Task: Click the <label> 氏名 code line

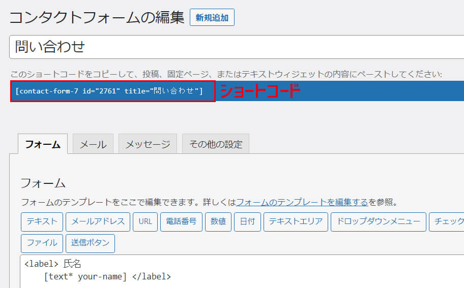Action: (x=53, y=264)
